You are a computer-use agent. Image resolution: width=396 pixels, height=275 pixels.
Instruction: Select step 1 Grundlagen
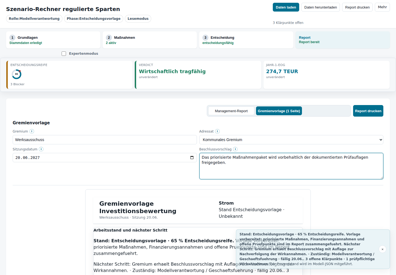pos(53,40)
